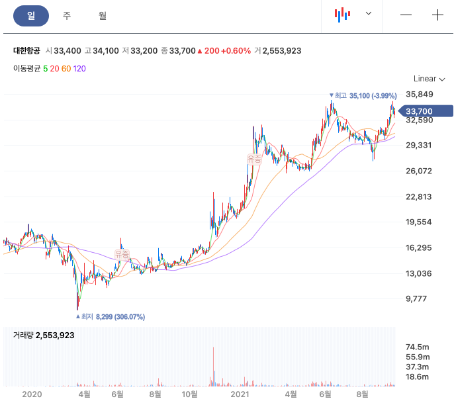Toggle the 5-day moving average
The image size is (454, 405).
(x=45, y=69)
